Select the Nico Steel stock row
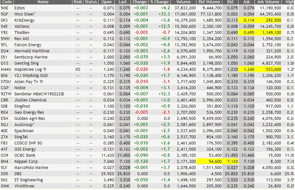295x190 pixels. pos(39,14)
